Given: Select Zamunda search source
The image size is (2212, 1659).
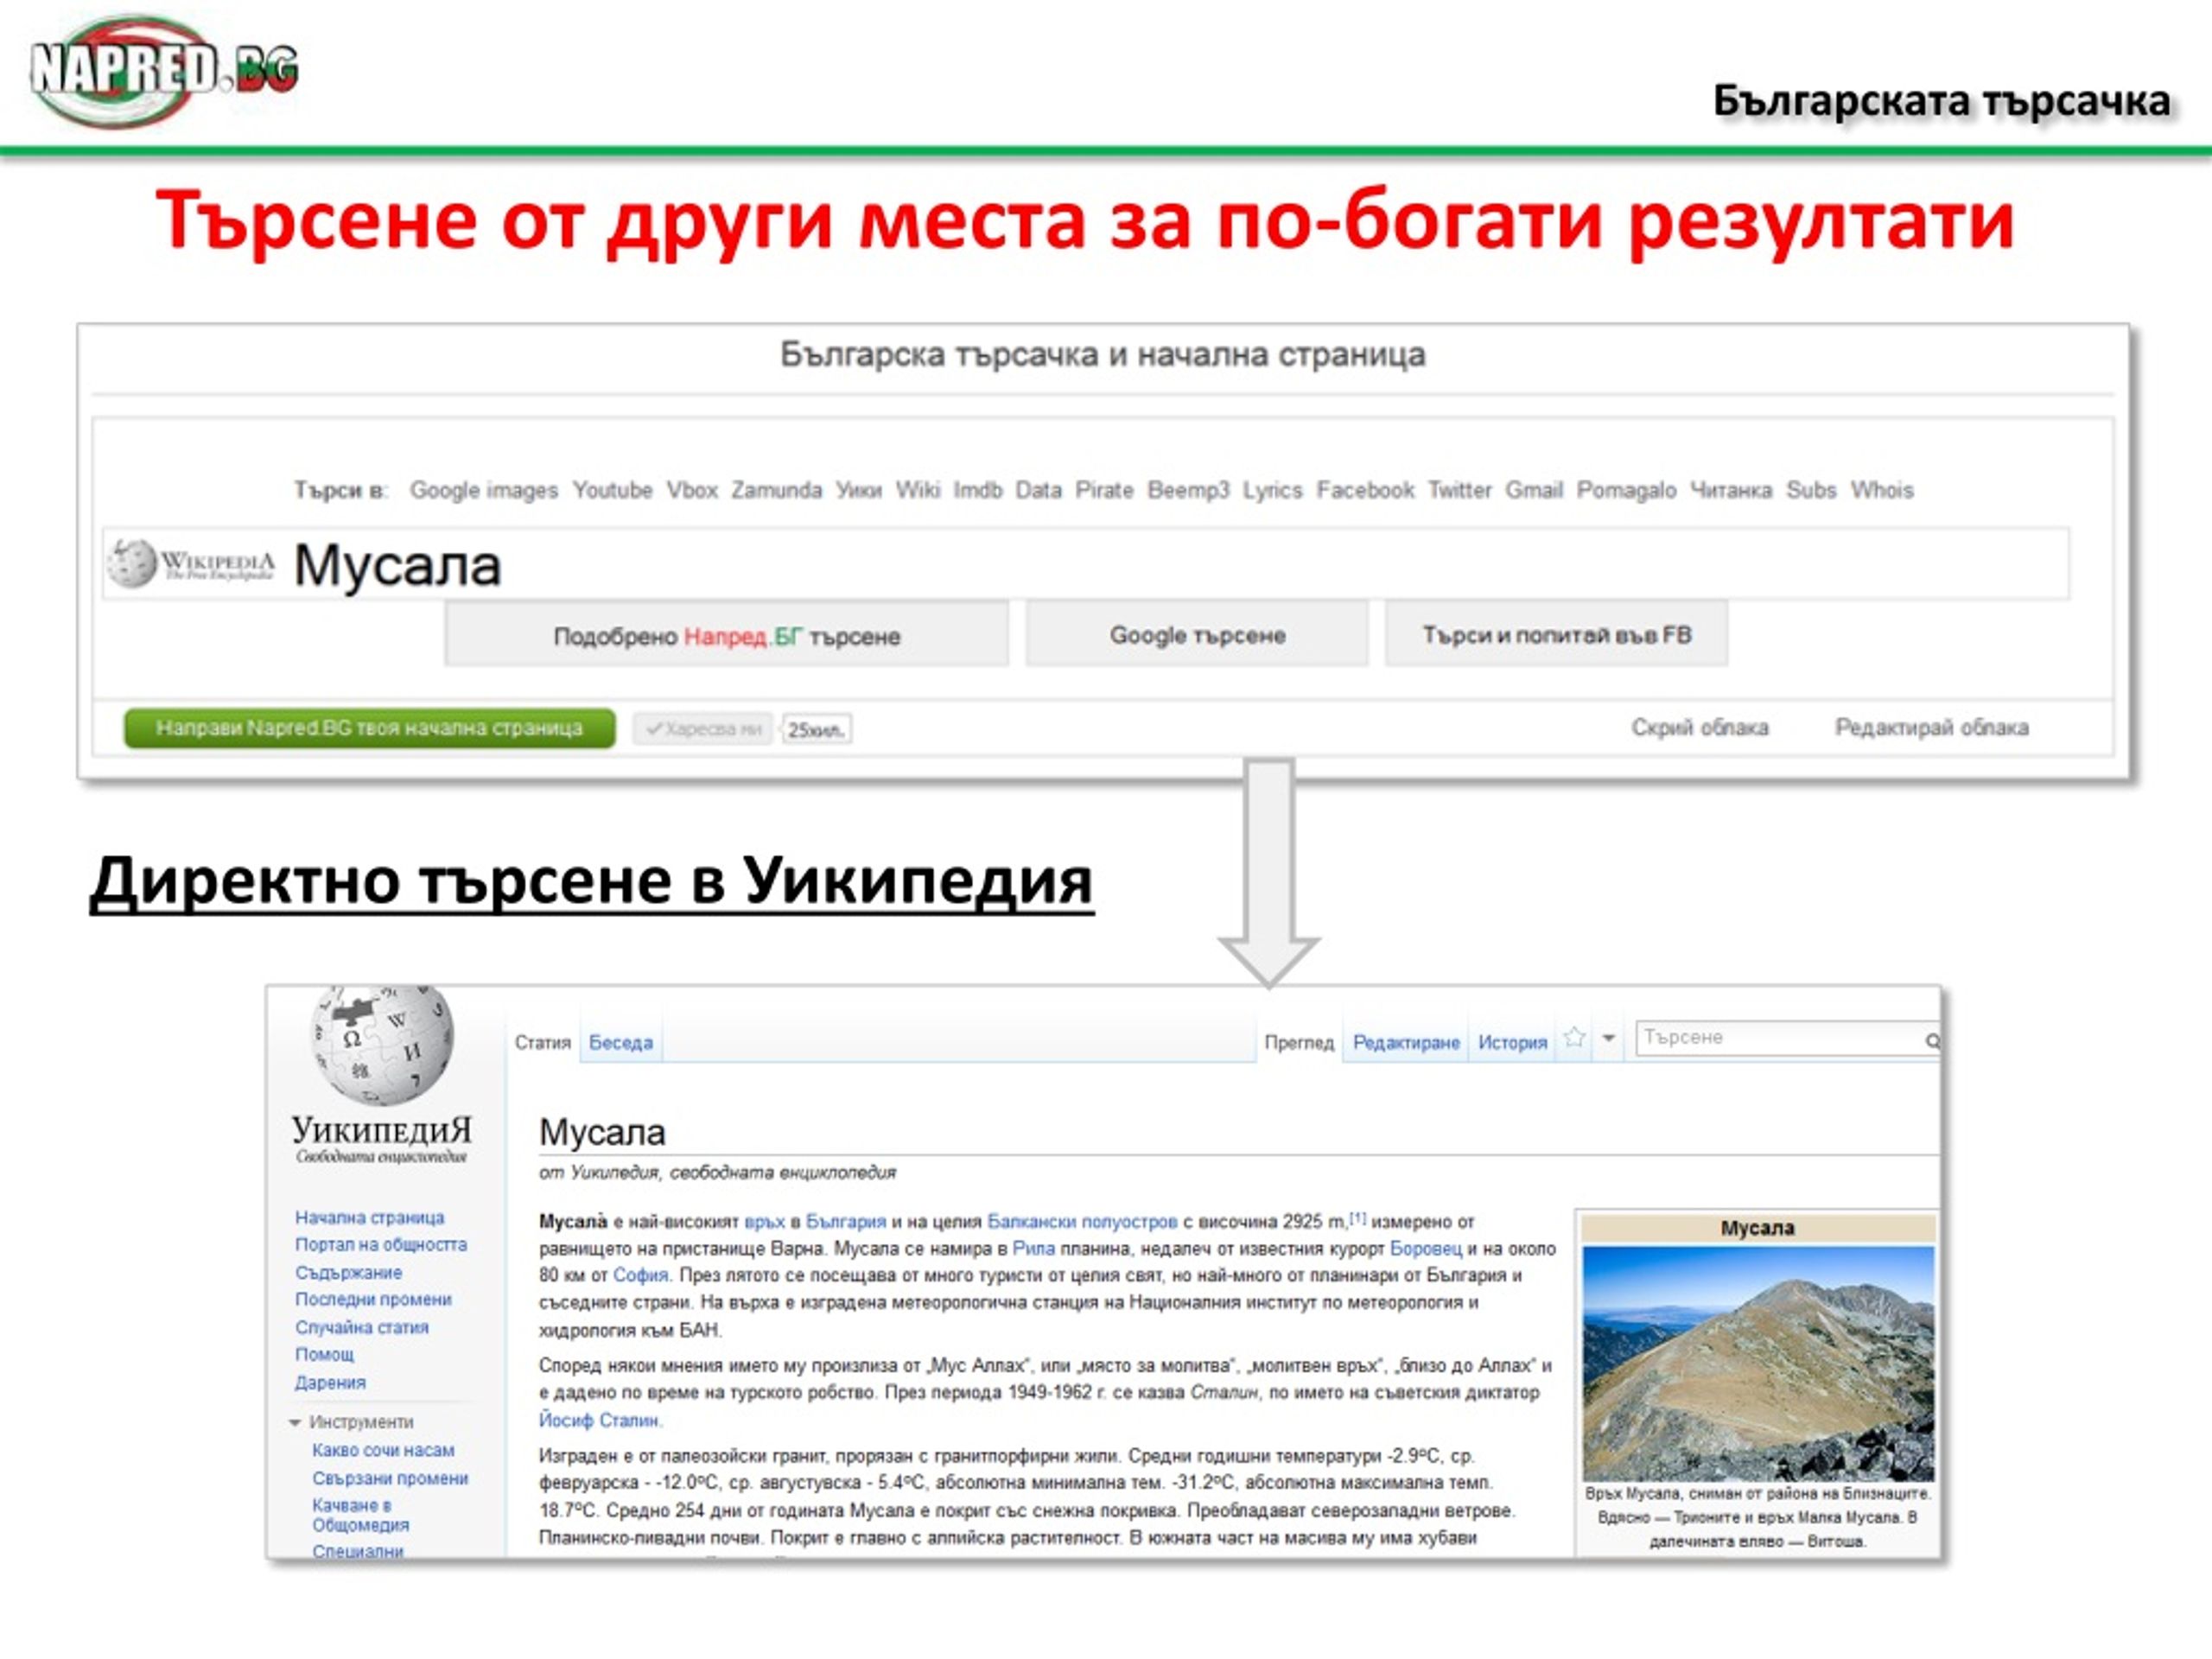Looking at the screenshot, I should [776, 490].
